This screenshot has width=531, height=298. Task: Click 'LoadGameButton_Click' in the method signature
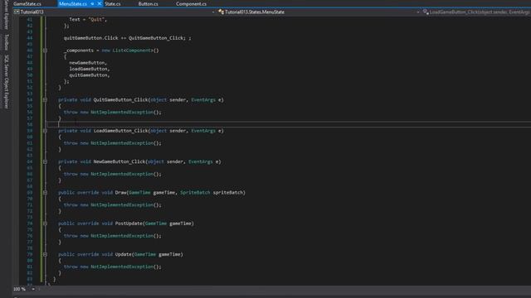click(x=120, y=131)
